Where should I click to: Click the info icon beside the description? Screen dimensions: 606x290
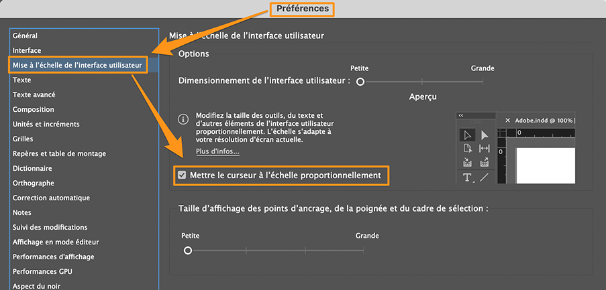[183, 119]
